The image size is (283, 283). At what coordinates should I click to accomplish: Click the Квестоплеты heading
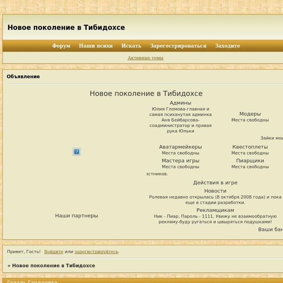[250, 147]
